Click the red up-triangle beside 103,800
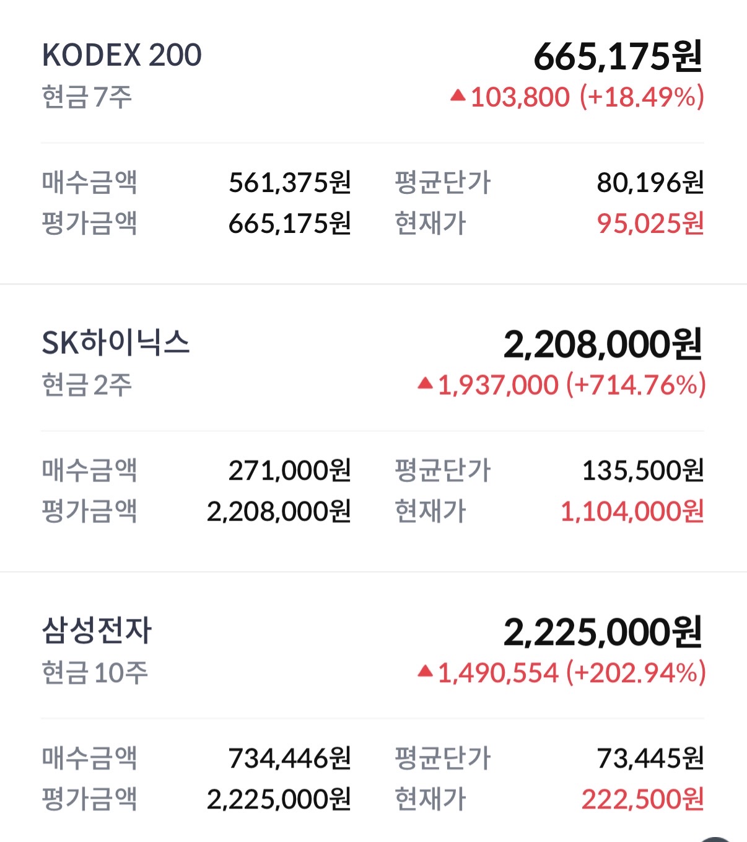 tap(458, 95)
